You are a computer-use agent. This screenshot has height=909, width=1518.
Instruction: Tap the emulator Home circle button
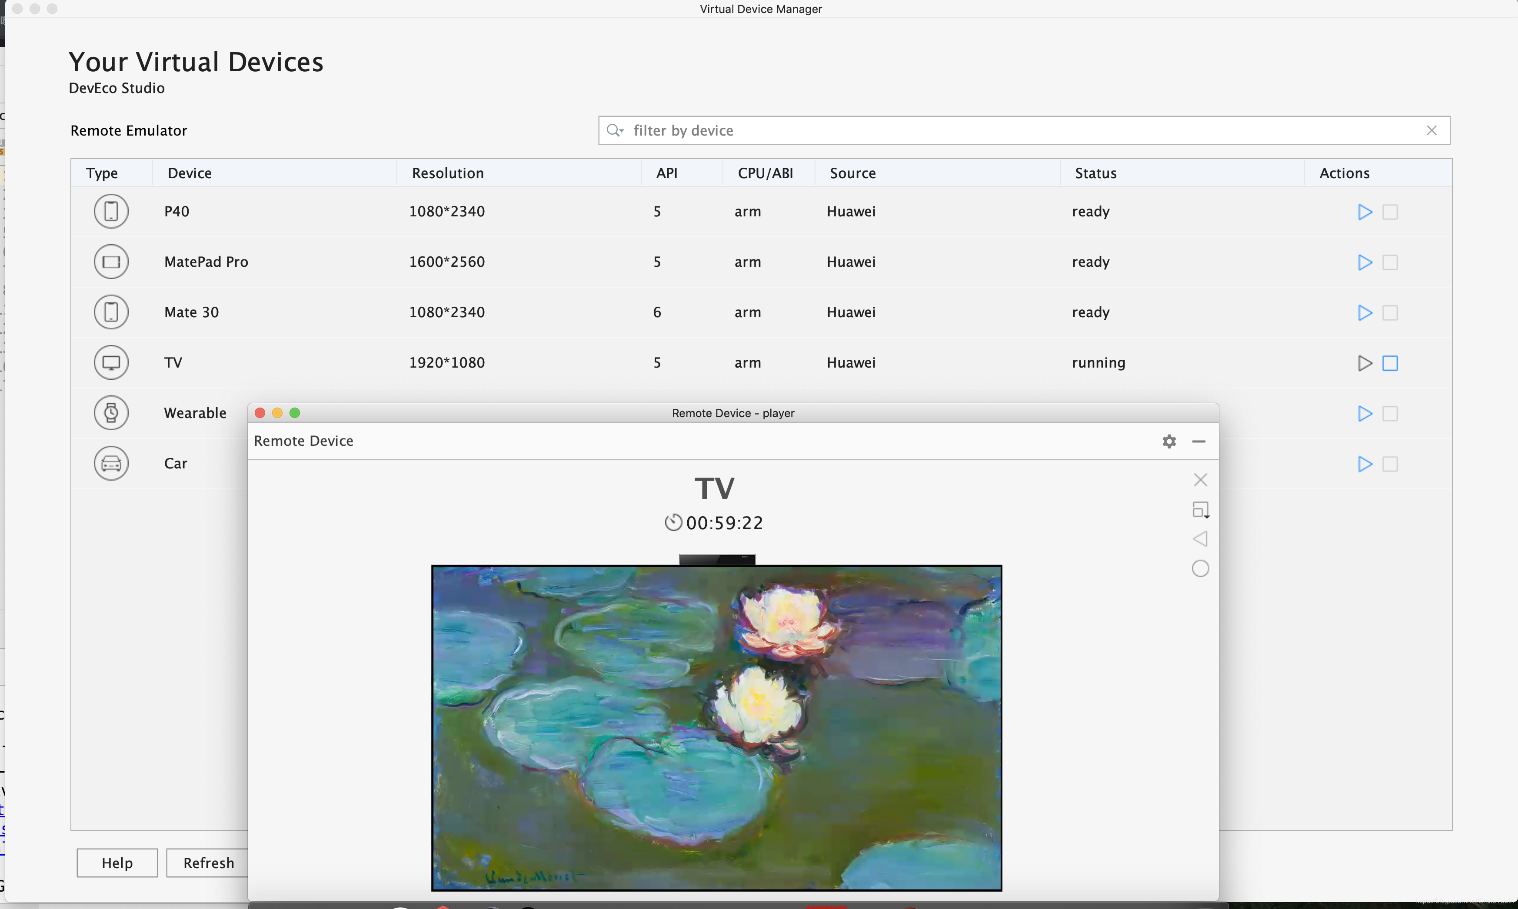[x=1200, y=568]
